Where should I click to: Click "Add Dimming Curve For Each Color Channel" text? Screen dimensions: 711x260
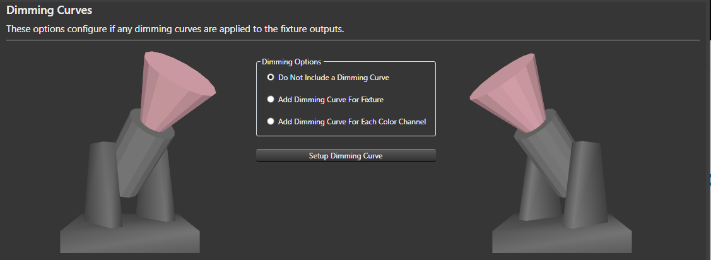(352, 122)
